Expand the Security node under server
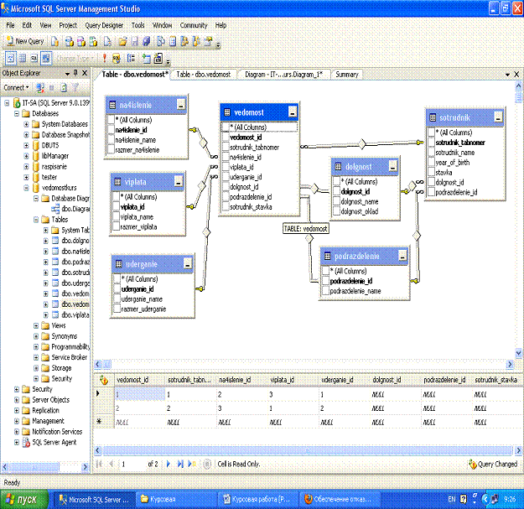 coord(16,389)
